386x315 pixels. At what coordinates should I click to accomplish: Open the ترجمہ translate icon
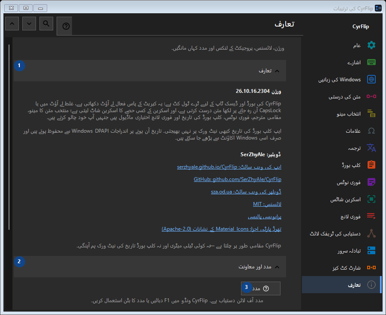pyautogui.click(x=371, y=148)
